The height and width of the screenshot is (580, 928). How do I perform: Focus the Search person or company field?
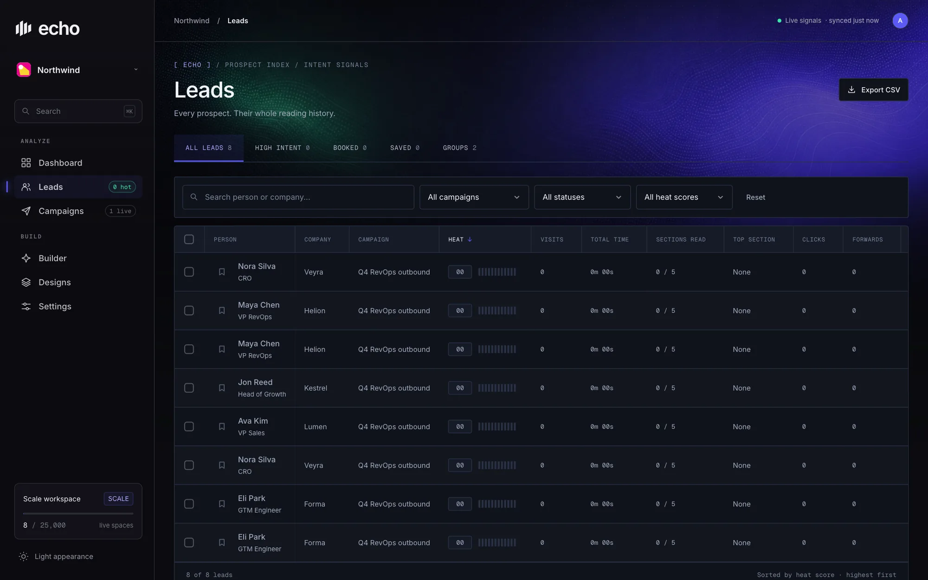click(298, 197)
